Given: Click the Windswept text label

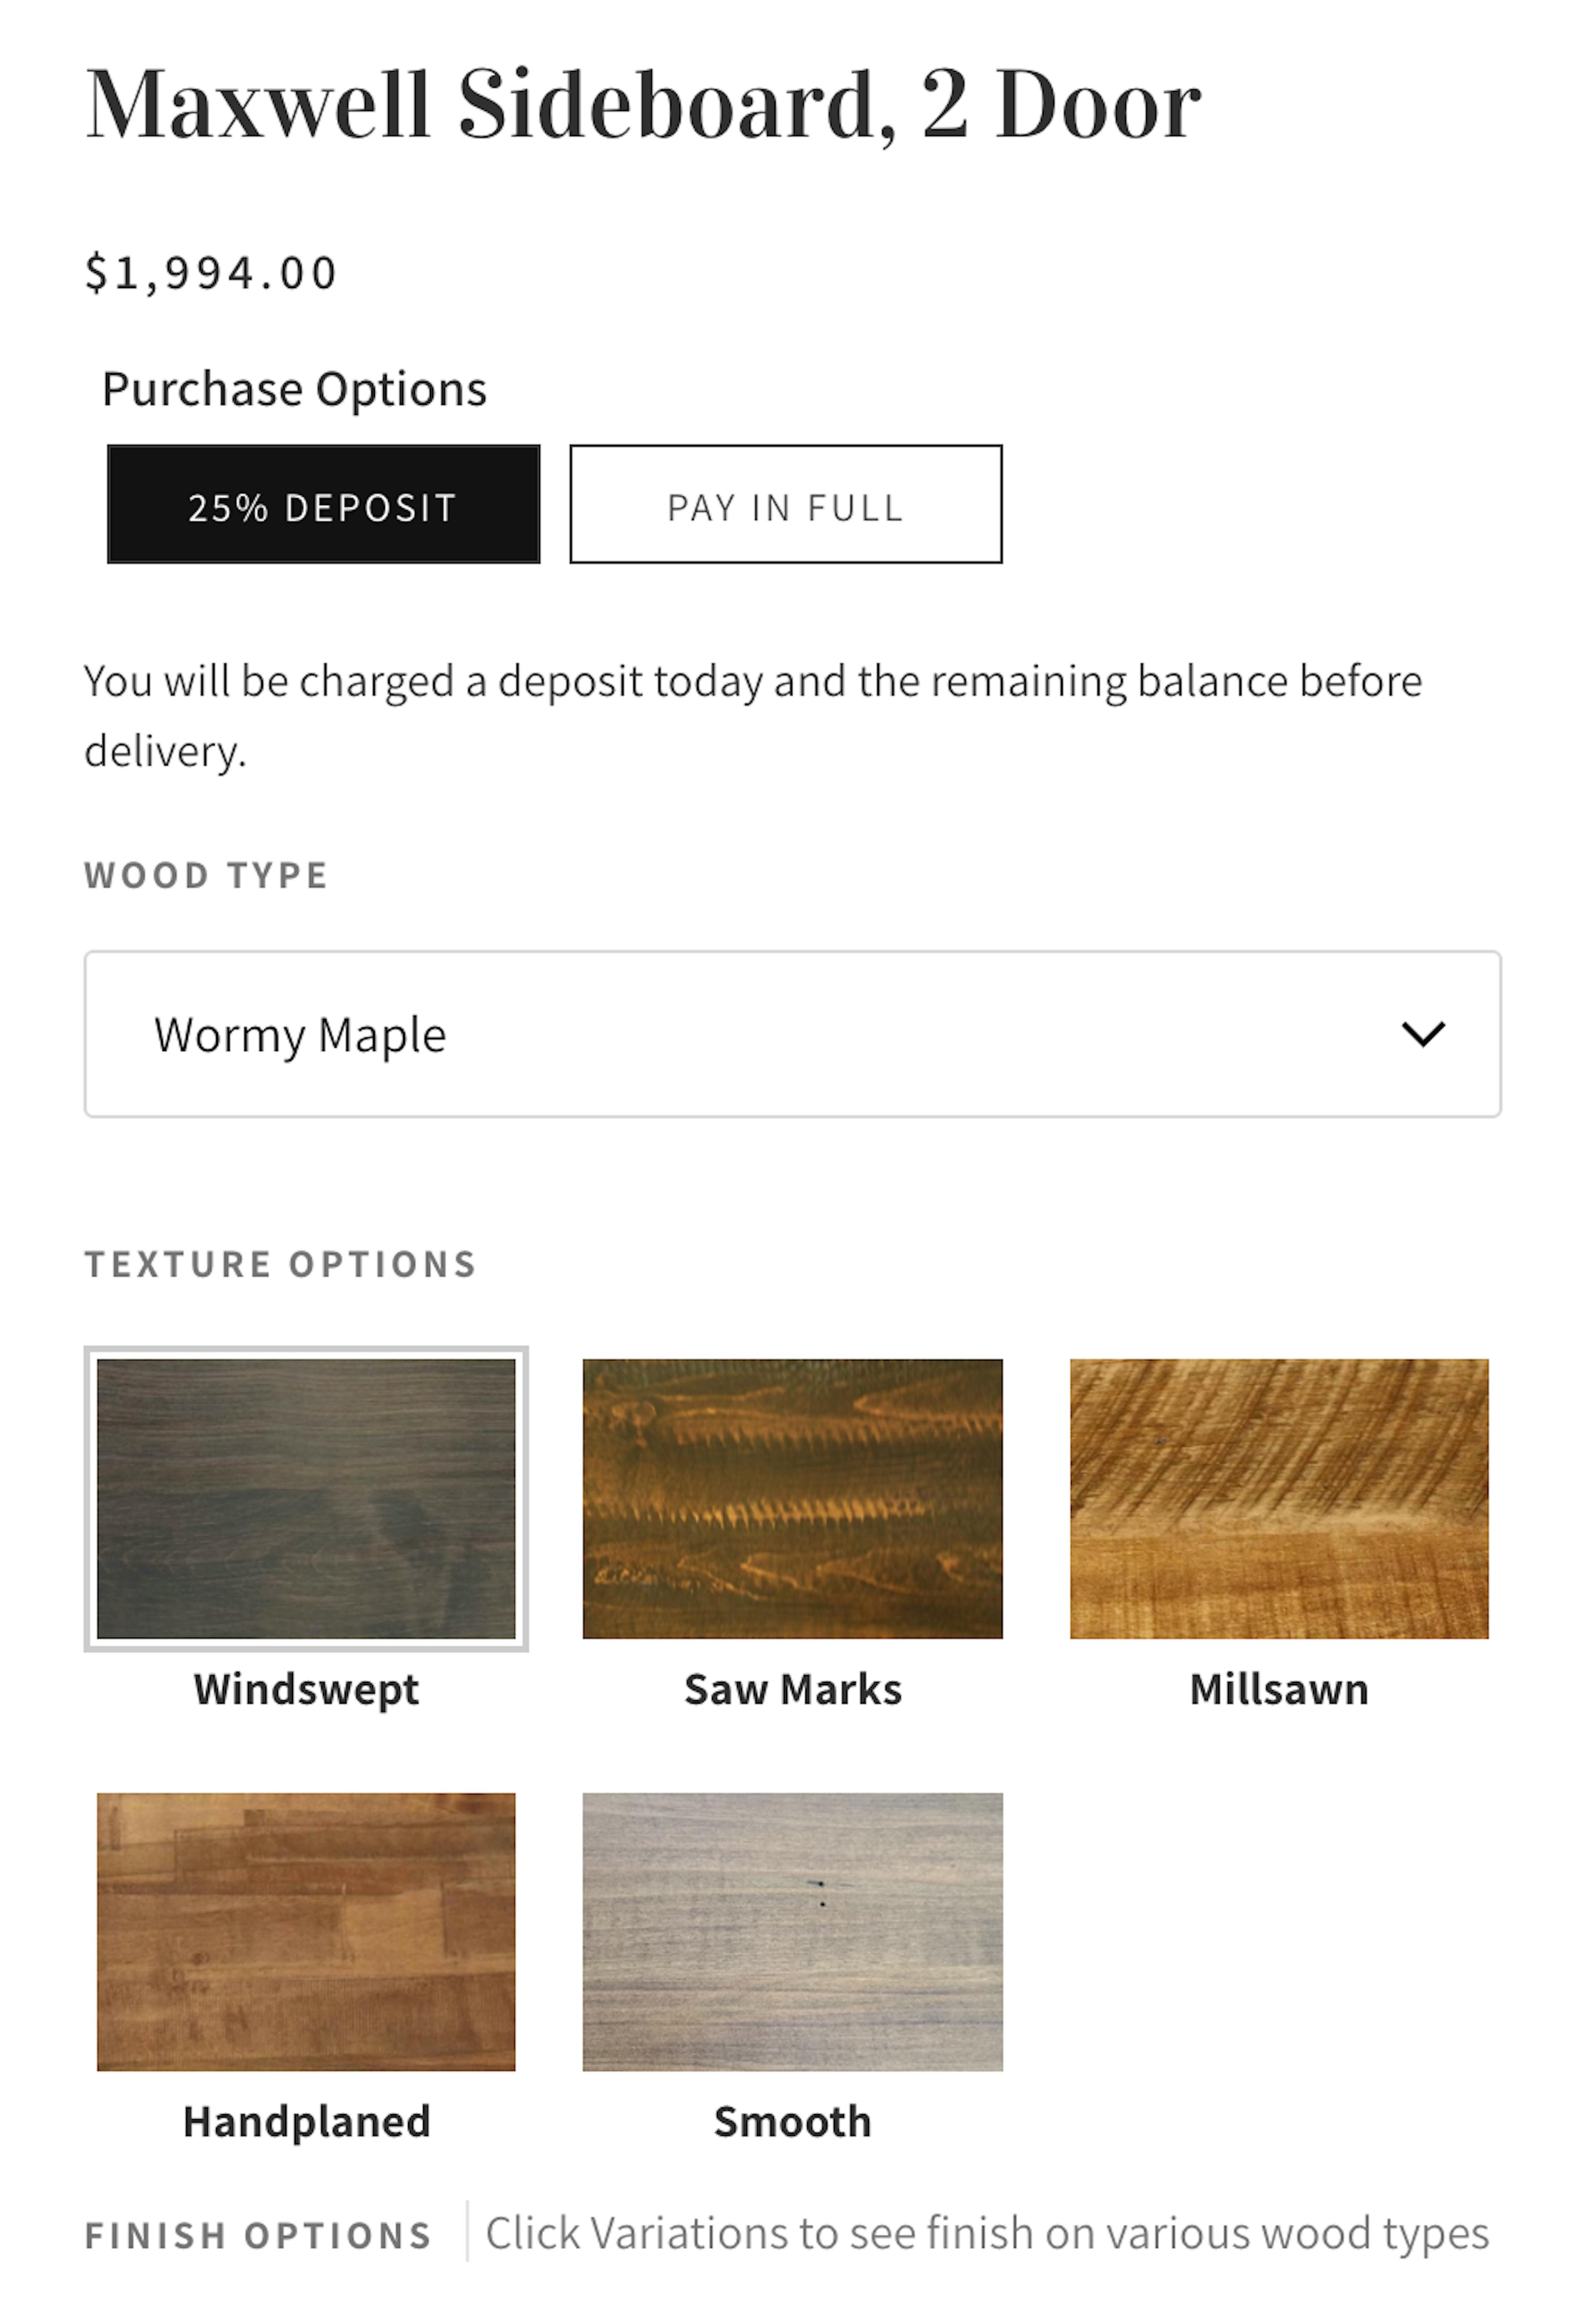Looking at the screenshot, I should pyautogui.click(x=306, y=1688).
